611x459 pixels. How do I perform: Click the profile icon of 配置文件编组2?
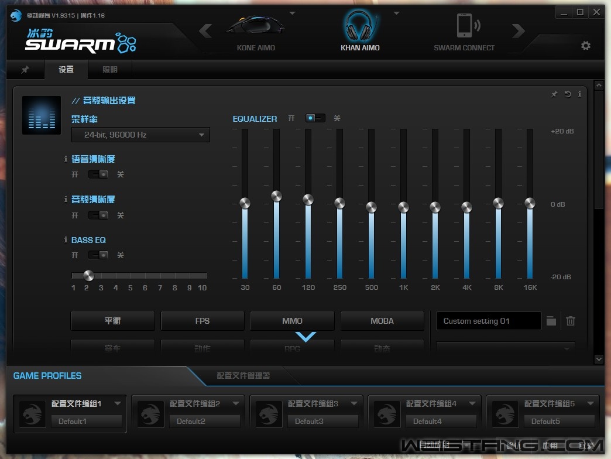coord(150,414)
